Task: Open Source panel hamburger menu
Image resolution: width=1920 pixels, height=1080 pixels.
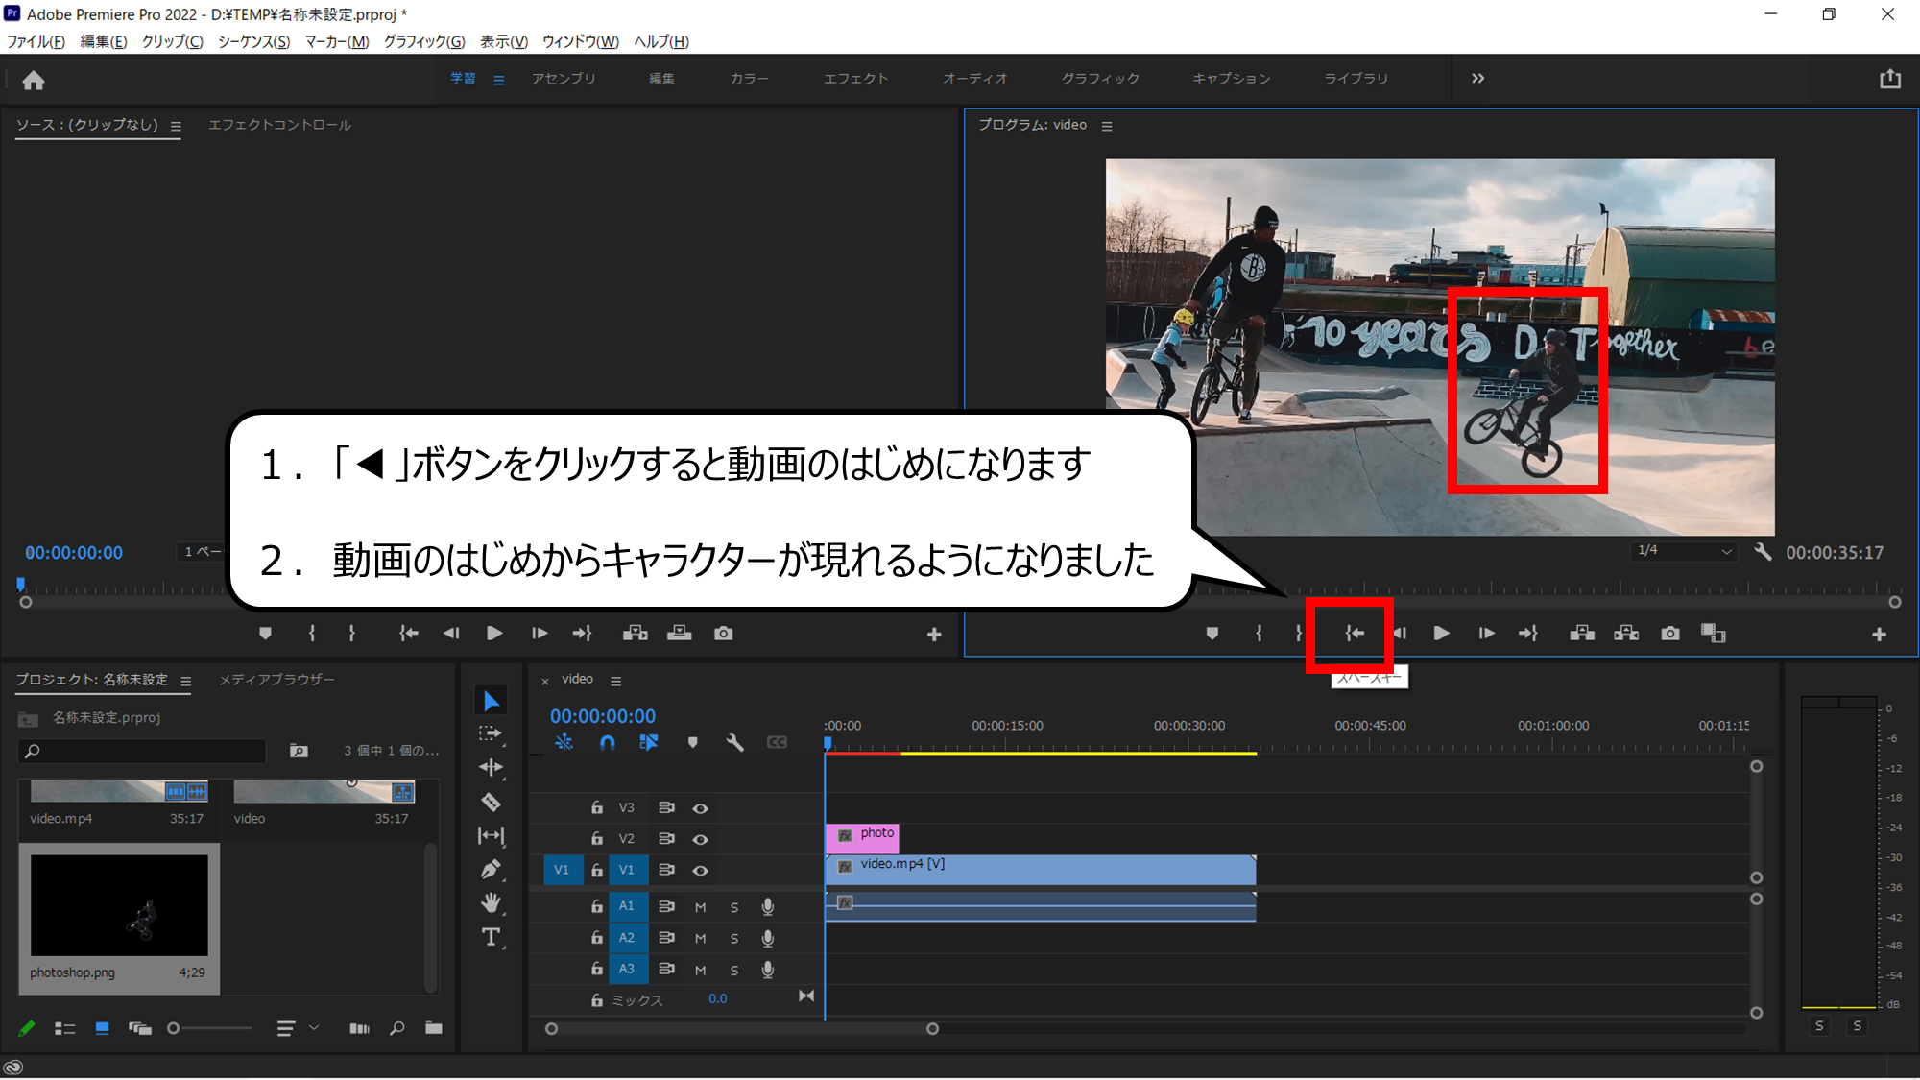Action: click(176, 126)
